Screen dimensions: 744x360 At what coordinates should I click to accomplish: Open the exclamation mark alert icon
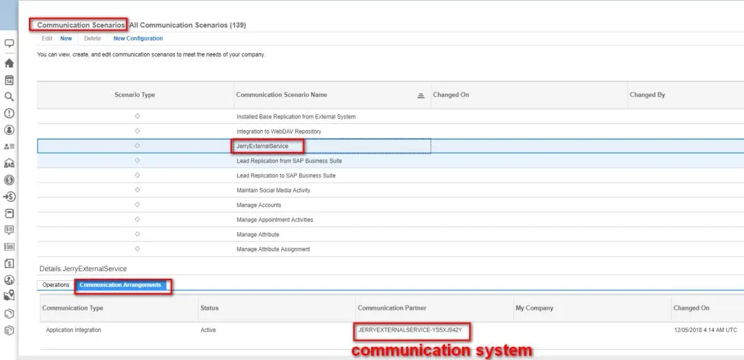[9, 114]
